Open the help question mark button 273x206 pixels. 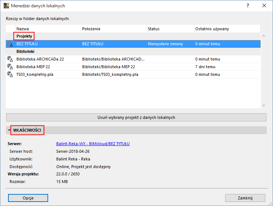point(248,5)
